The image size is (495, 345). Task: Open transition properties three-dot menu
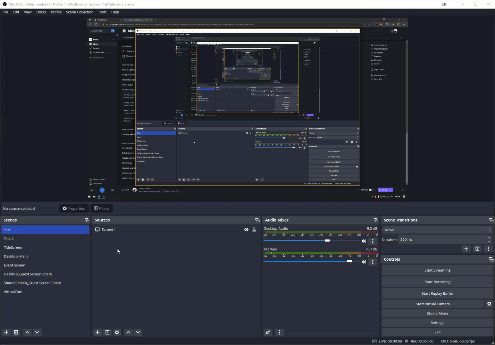[x=488, y=249]
